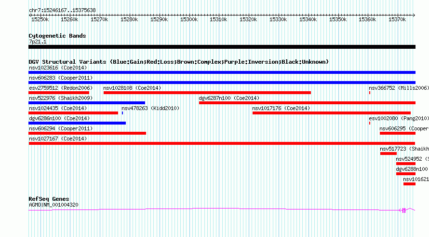
Task: Open nsv101621 variant label
Action: tap(416, 179)
